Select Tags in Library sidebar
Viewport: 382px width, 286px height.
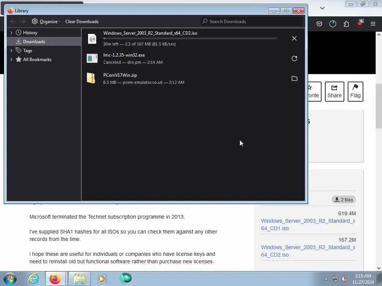(x=28, y=51)
